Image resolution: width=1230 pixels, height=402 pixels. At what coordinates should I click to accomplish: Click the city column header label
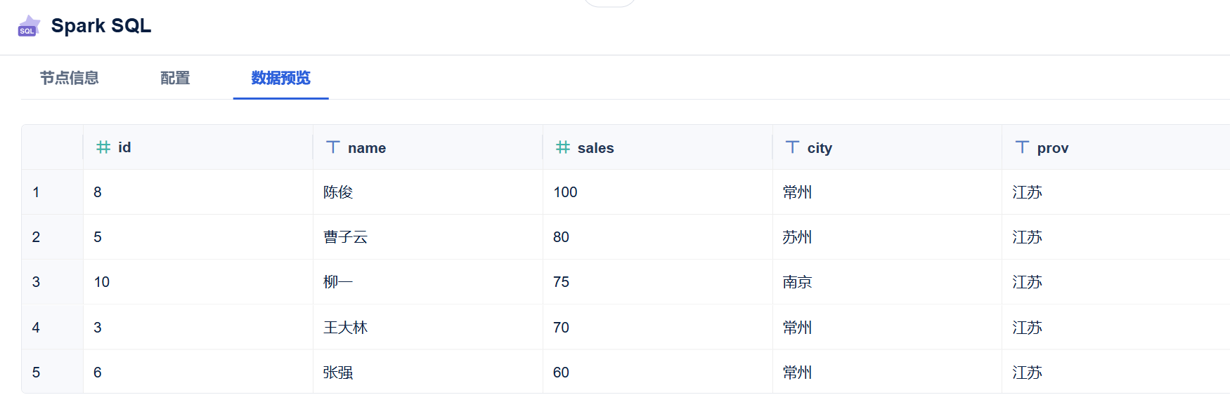tap(820, 148)
